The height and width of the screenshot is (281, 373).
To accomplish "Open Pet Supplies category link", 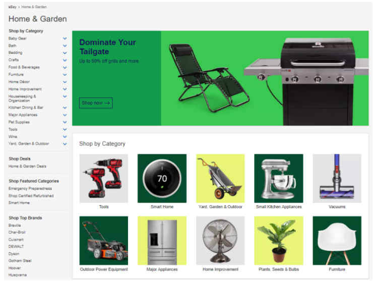I will [x=19, y=122].
